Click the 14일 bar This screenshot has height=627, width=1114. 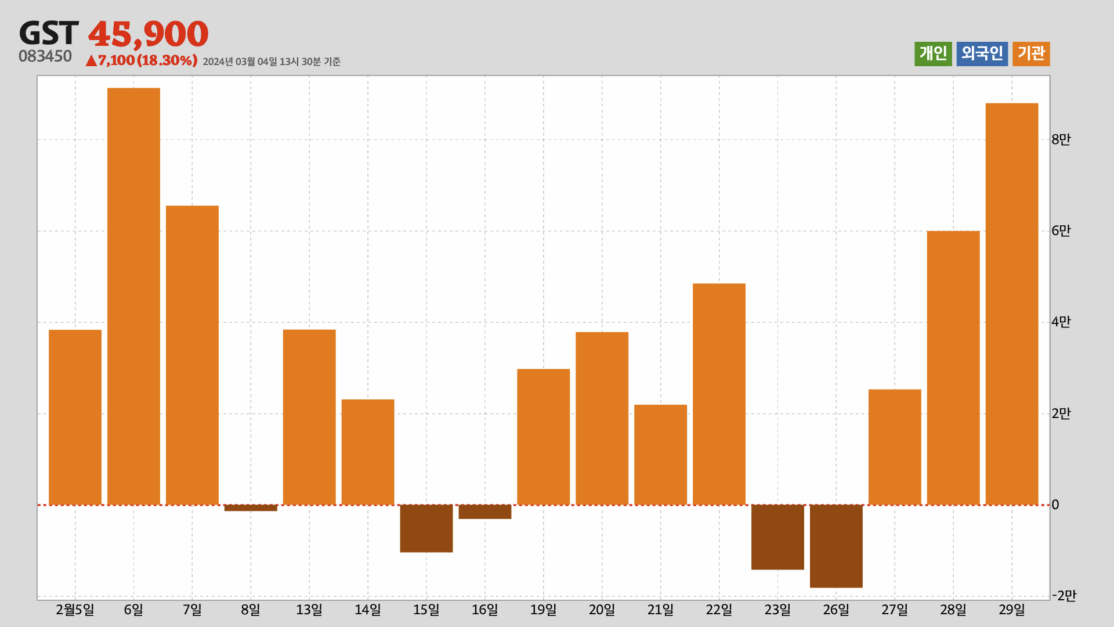click(x=368, y=452)
